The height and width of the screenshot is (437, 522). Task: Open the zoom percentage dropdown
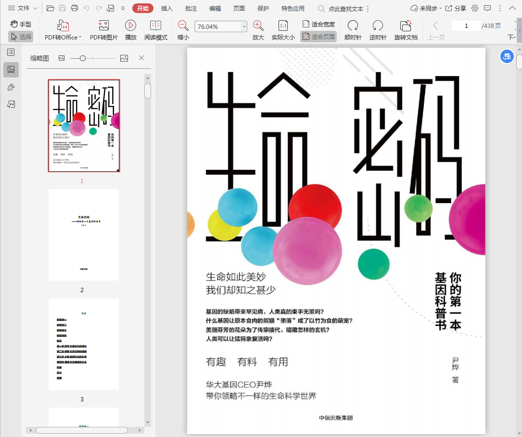(244, 27)
